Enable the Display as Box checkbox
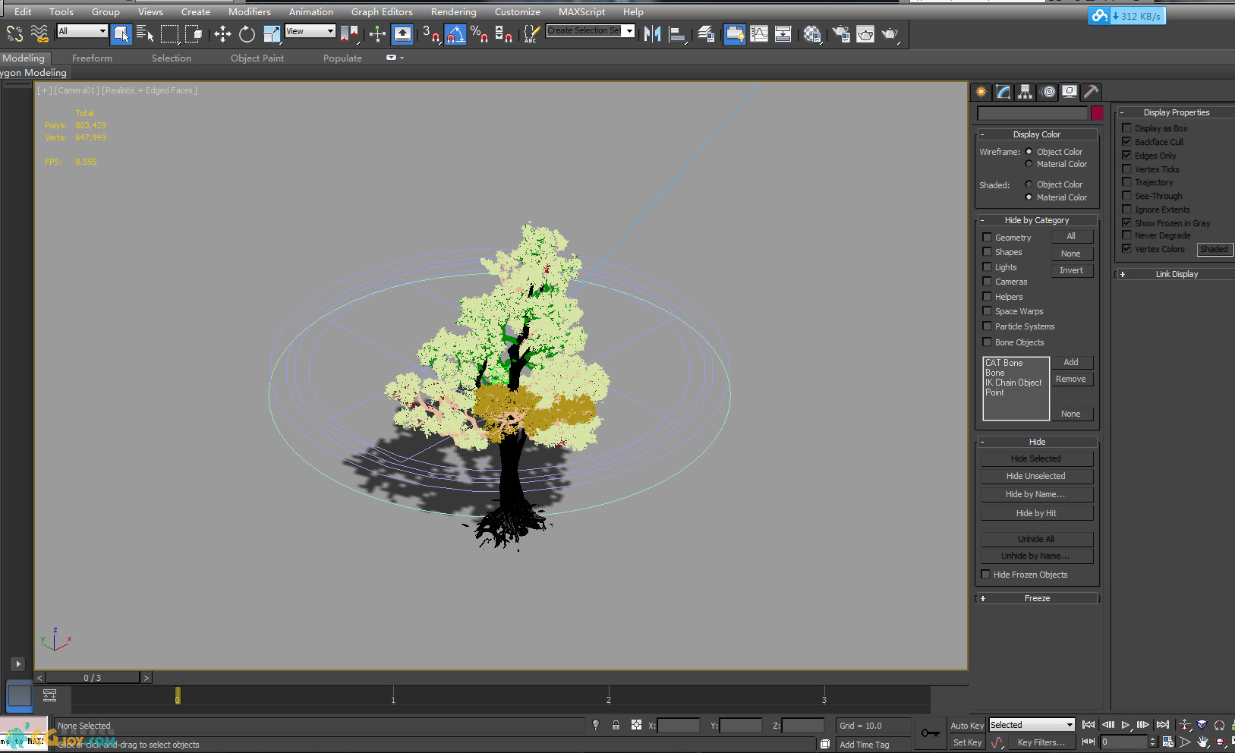Screen dimensions: 1235x753 pyautogui.click(x=1126, y=128)
